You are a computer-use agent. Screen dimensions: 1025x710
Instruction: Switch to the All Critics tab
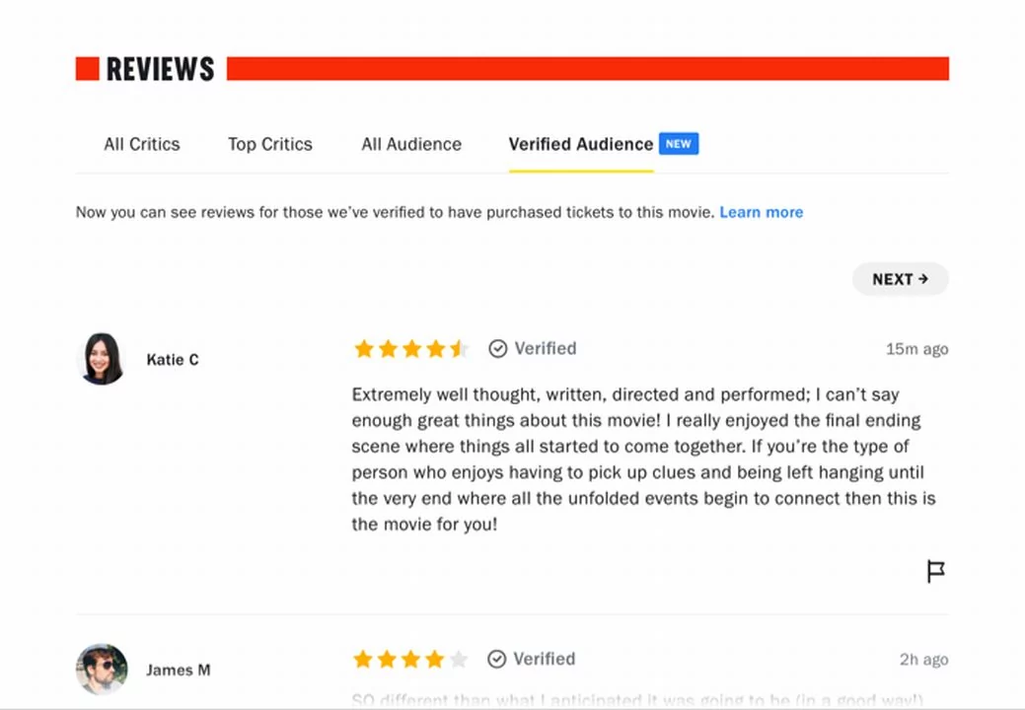coord(142,144)
